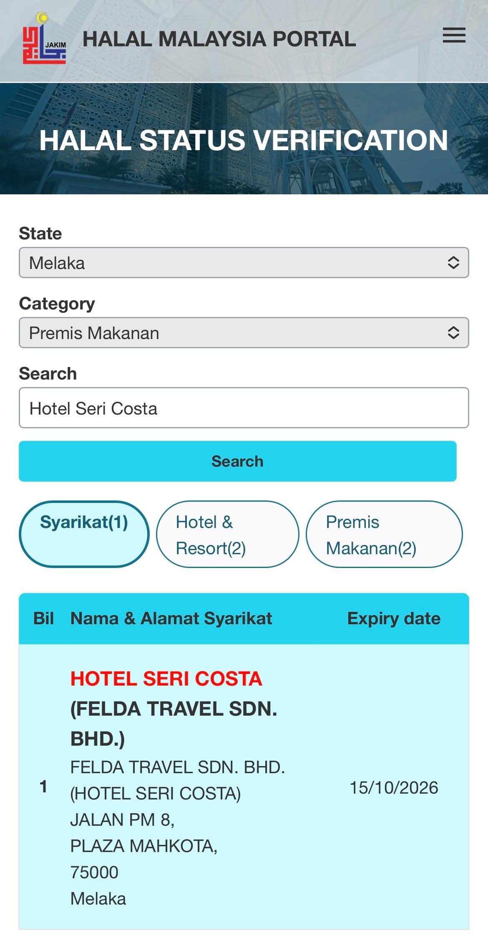This screenshot has height=940, width=488.
Task: Switch to the Premis Makanan(2) results tab
Action: [384, 534]
